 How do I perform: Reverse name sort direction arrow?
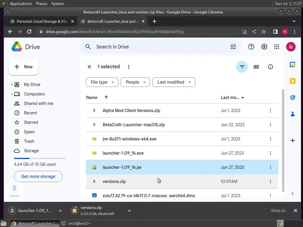pos(106,97)
